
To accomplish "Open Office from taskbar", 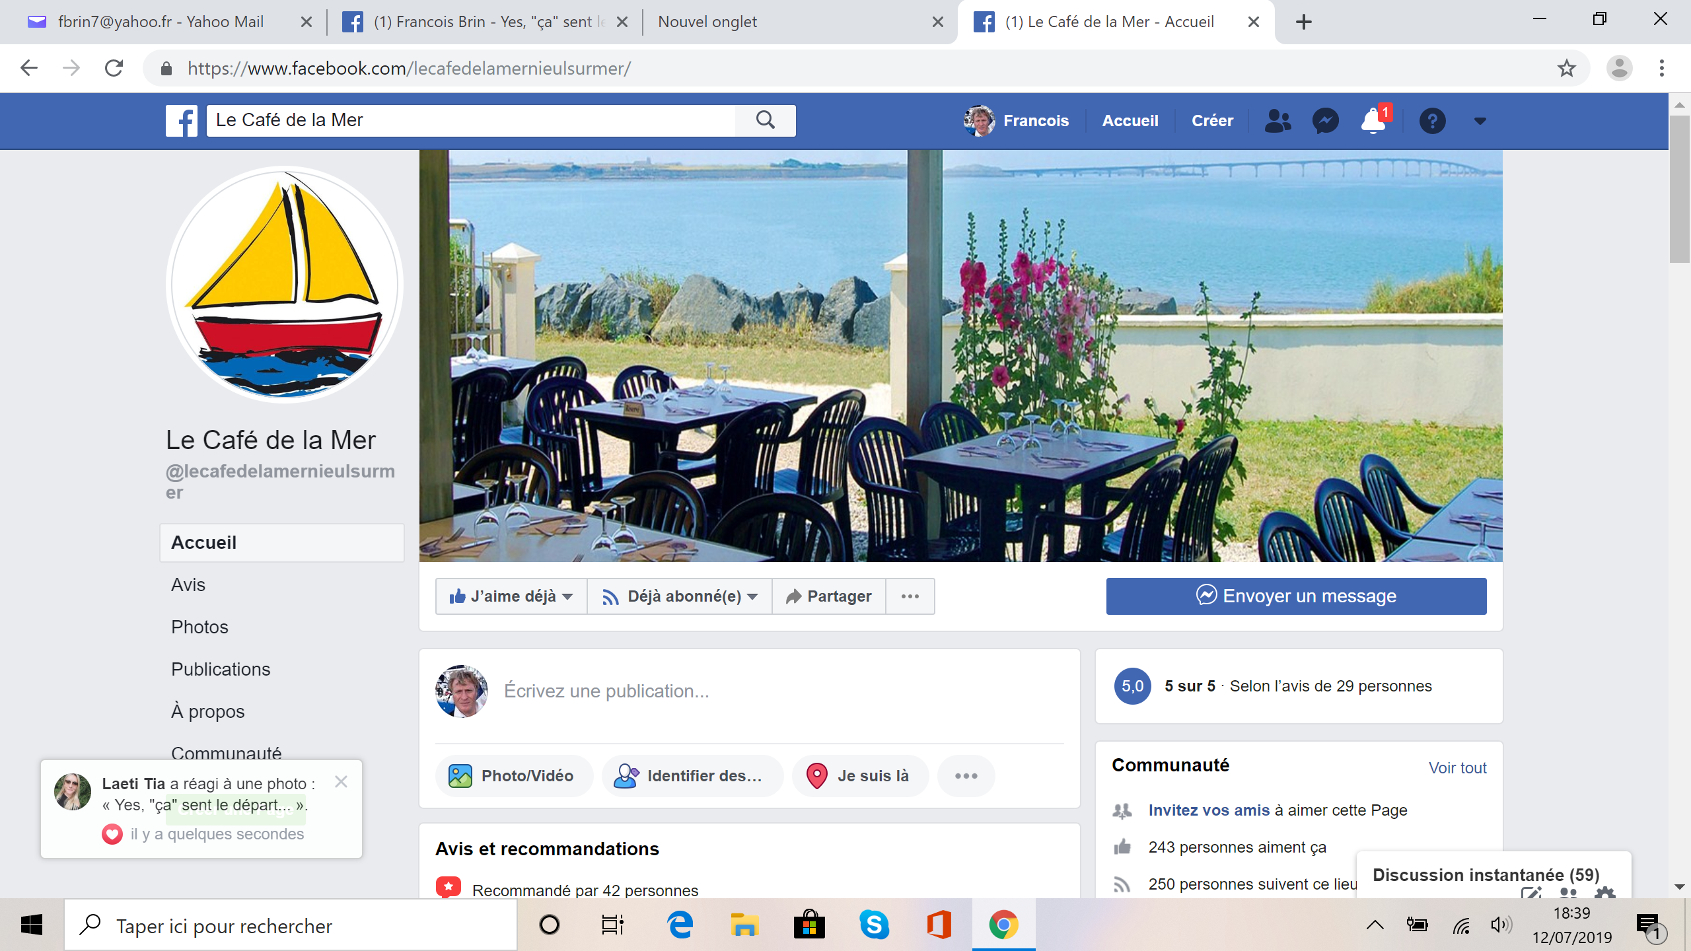I will 939,925.
